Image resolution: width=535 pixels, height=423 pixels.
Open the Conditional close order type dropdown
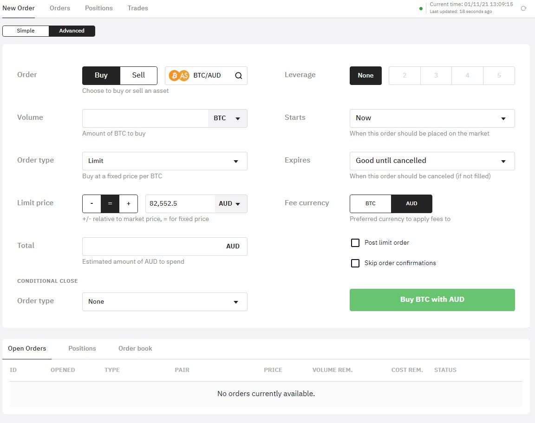pos(165,301)
